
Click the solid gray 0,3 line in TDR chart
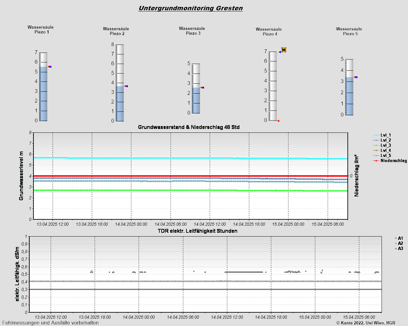click(x=205, y=289)
